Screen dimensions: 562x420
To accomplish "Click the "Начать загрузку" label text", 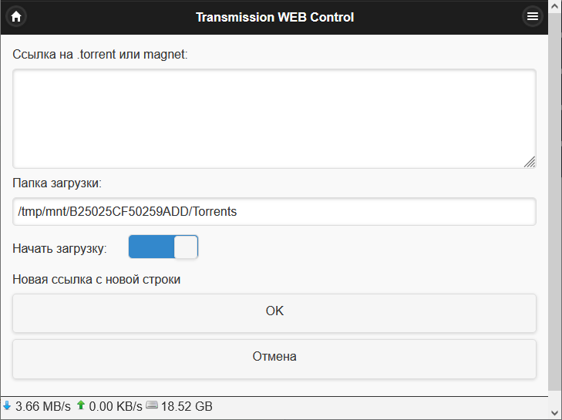I will pyautogui.click(x=60, y=248).
